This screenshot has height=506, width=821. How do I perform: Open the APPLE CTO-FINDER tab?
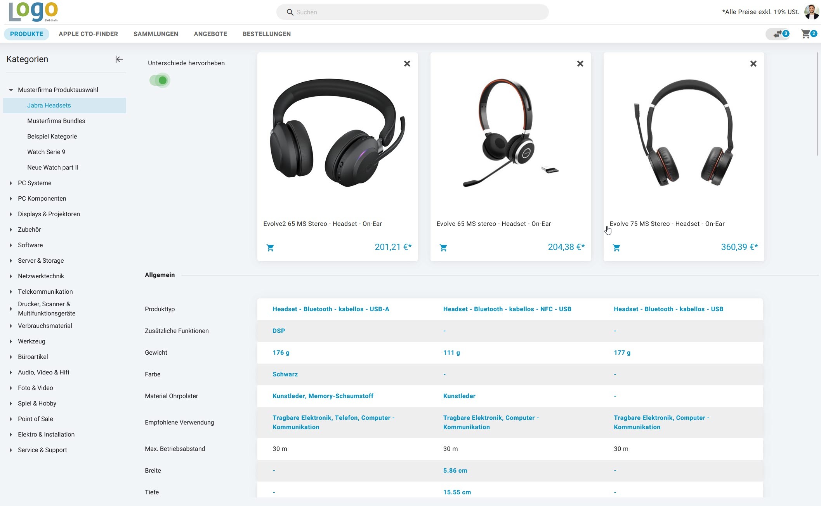click(88, 34)
